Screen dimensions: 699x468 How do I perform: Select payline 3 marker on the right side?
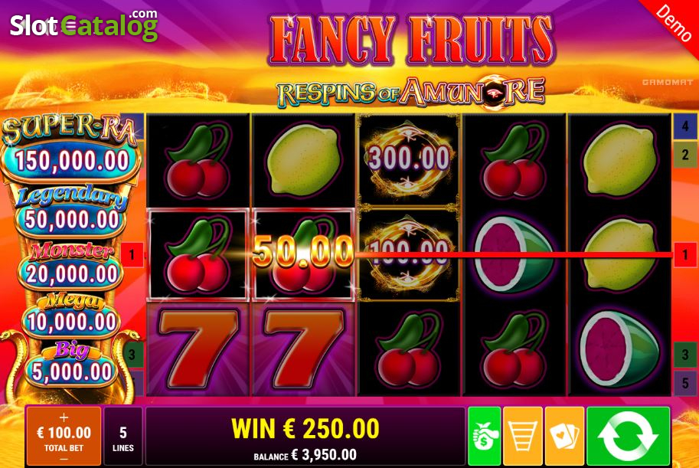685,354
